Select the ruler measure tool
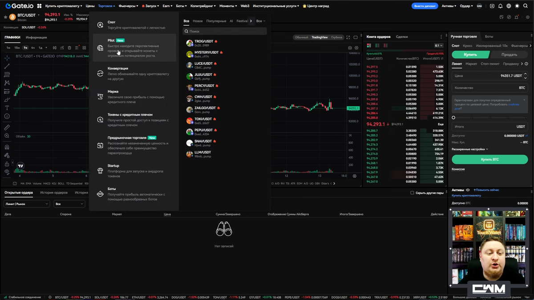Image resolution: width=534 pixels, height=300 pixels. [7, 128]
